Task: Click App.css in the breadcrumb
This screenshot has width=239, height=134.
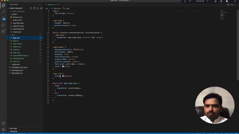Action: (57, 8)
